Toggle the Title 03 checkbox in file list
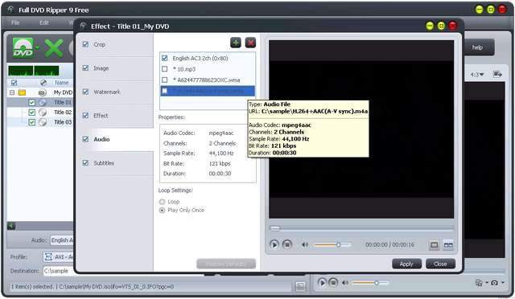515x299 pixels. pyautogui.click(x=31, y=122)
